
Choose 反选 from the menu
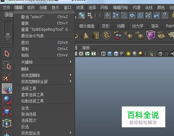pos(45,127)
